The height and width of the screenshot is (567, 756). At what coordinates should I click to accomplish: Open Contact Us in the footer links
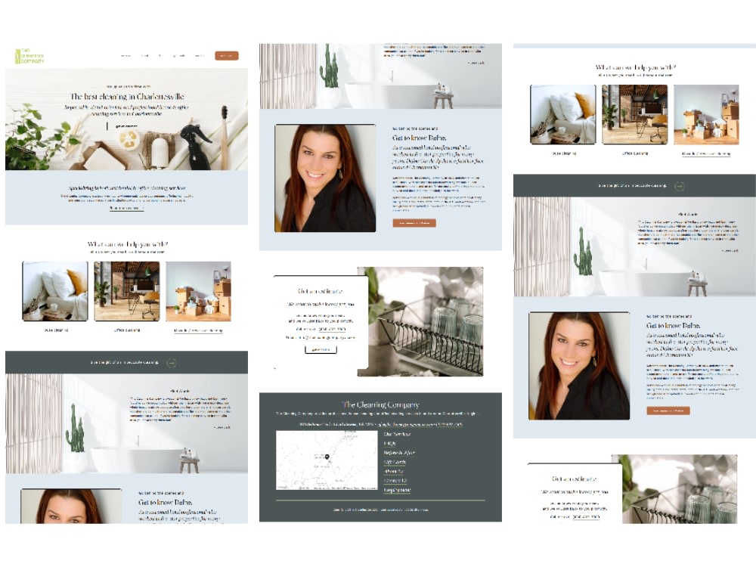(395, 481)
